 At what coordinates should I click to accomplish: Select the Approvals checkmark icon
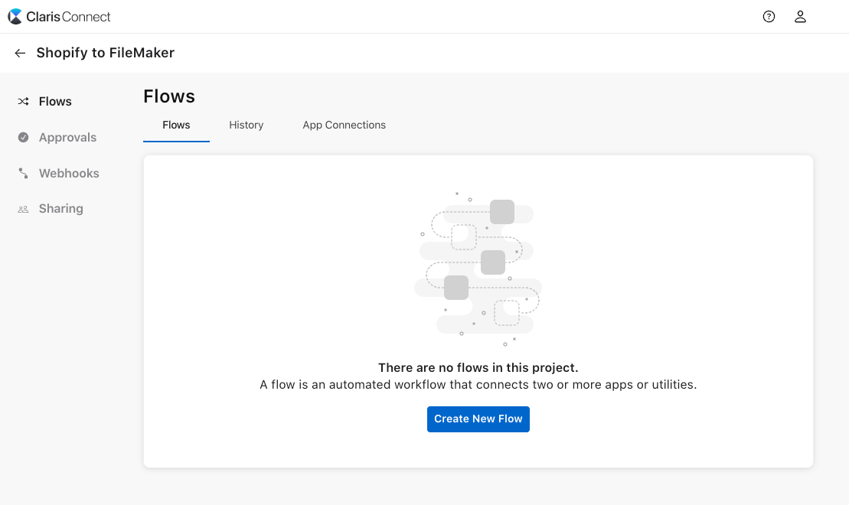[x=24, y=137]
